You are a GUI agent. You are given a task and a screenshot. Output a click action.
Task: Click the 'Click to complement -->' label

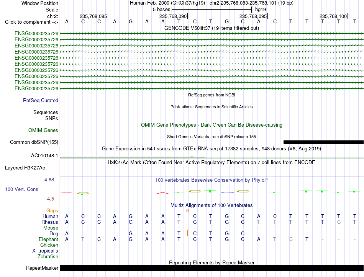pyautogui.click(x=31, y=22)
